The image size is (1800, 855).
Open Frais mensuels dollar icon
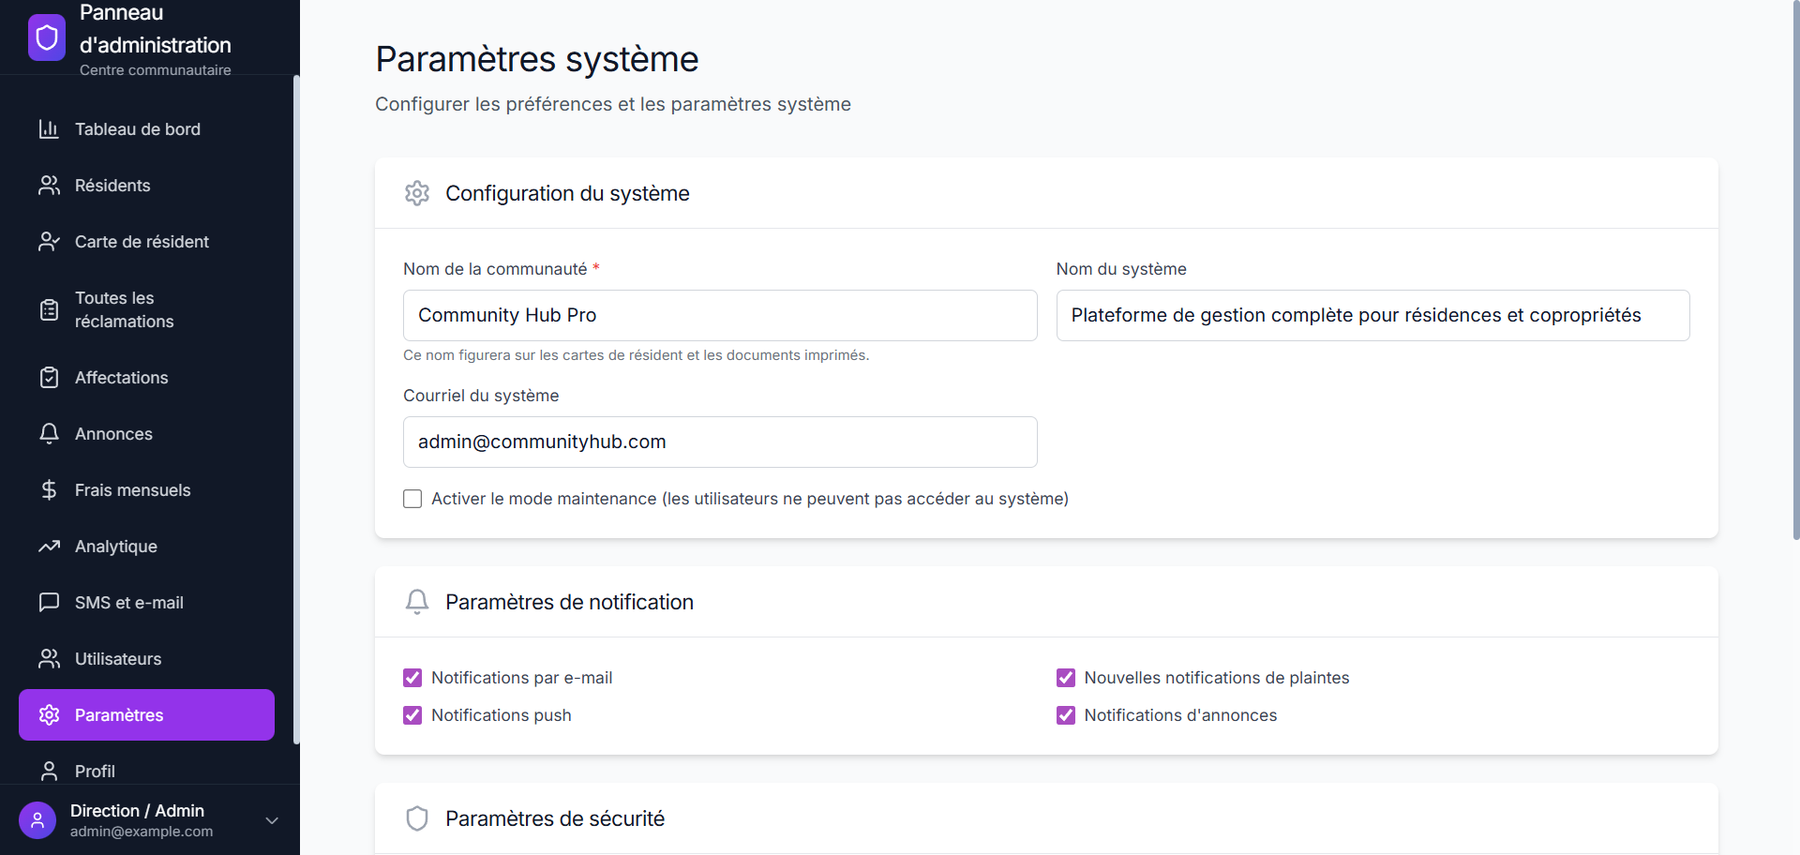50,489
